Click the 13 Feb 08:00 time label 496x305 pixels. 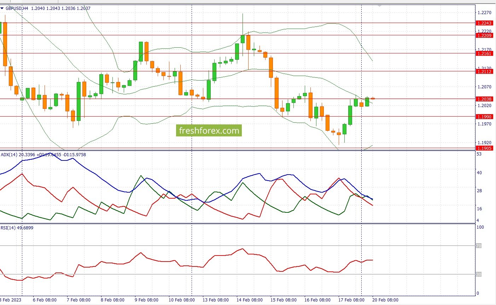tap(216, 300)
